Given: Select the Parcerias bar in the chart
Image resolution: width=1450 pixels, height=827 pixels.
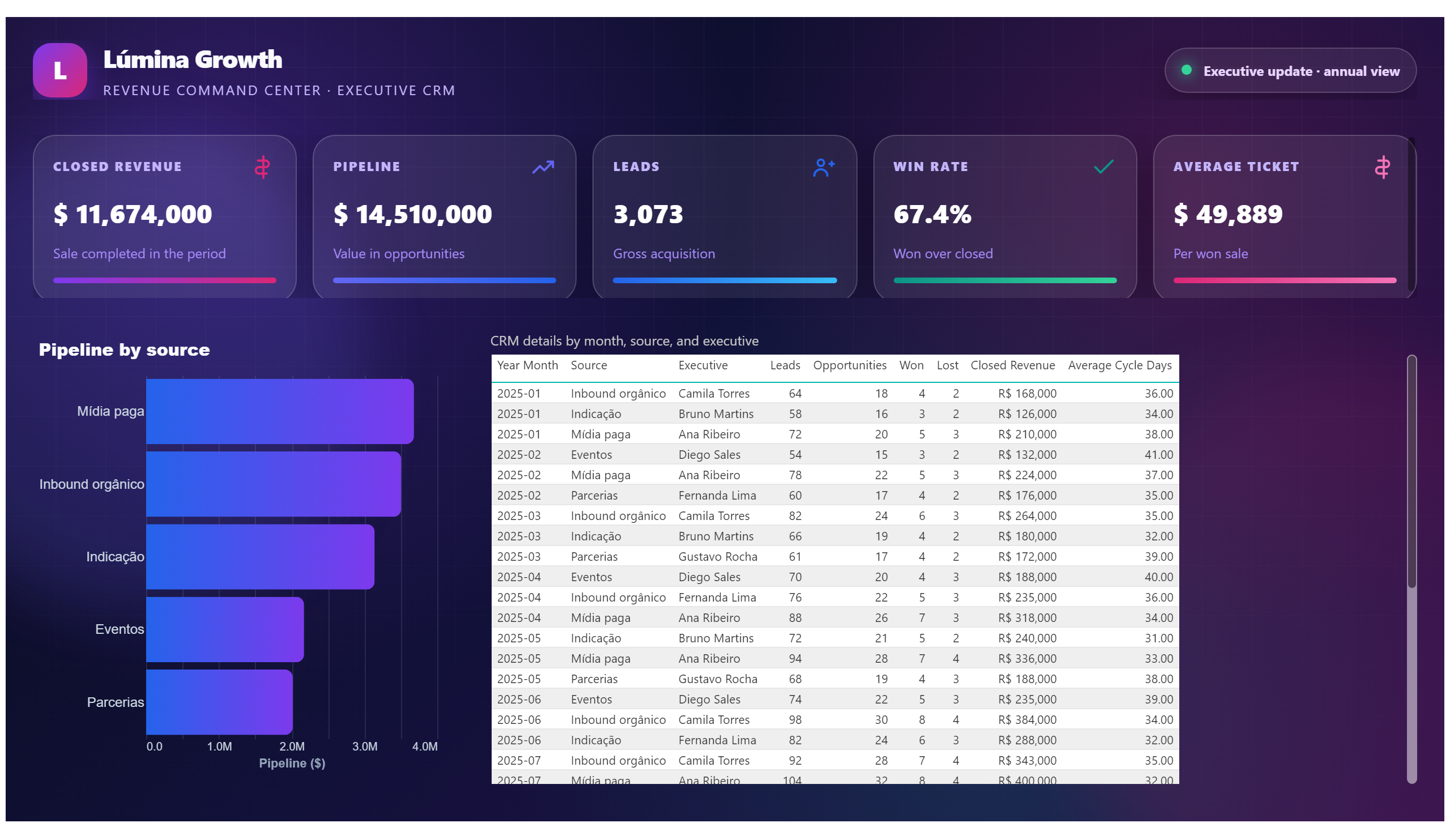Looking at the screenshot, I should click(219, 702).
